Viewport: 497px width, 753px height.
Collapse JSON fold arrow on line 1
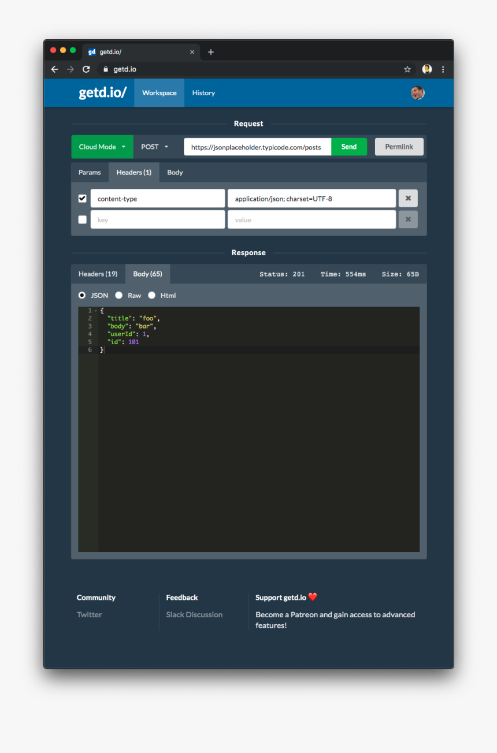95,311
